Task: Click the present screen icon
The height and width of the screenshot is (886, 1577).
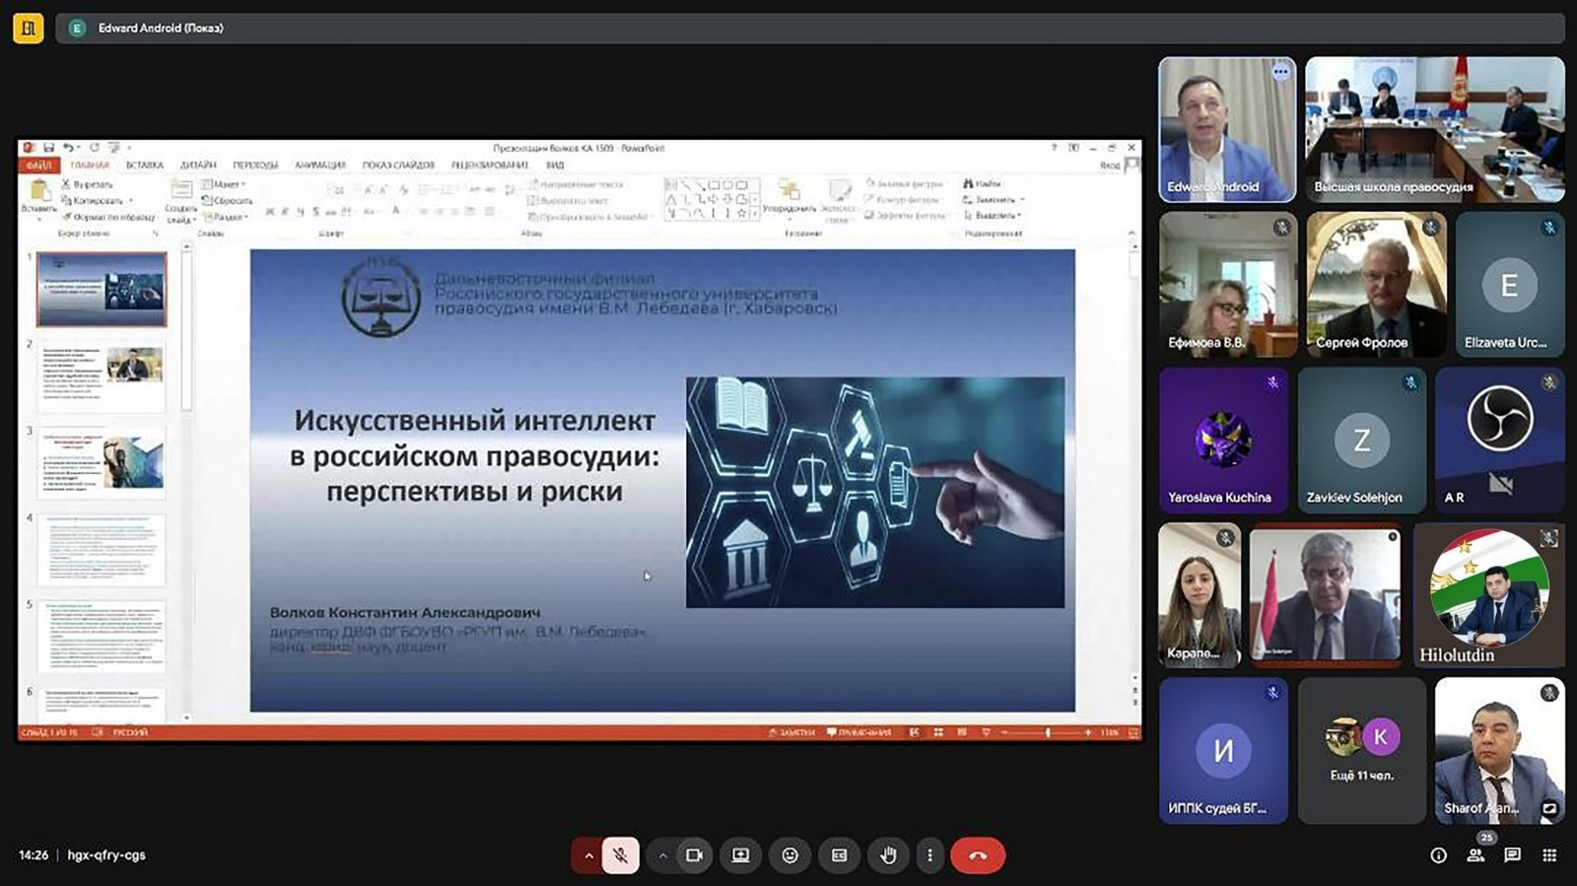Action: tap(741, 855)
